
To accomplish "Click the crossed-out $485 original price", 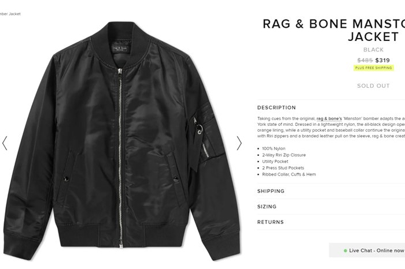I will pos(365,60).
